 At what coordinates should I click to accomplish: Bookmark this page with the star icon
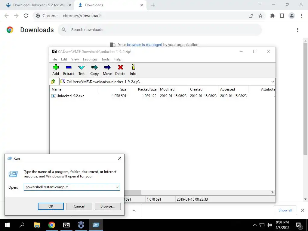(x=260, y=16)
